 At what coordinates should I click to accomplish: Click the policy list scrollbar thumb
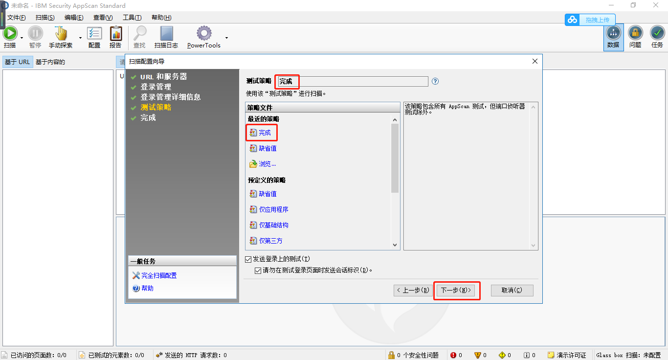tap(396, 158)
